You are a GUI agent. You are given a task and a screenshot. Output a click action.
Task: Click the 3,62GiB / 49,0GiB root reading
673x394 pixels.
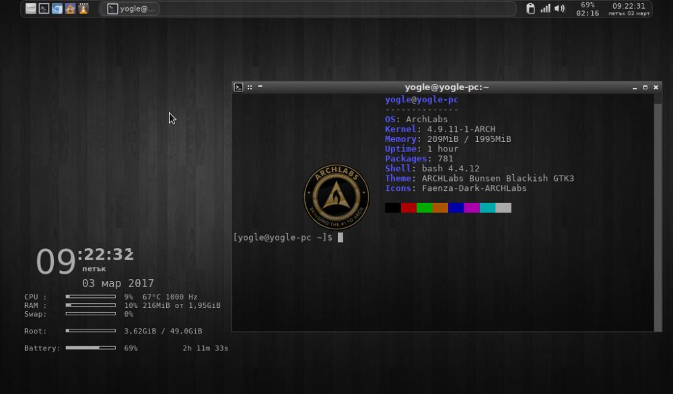point(163,331)
